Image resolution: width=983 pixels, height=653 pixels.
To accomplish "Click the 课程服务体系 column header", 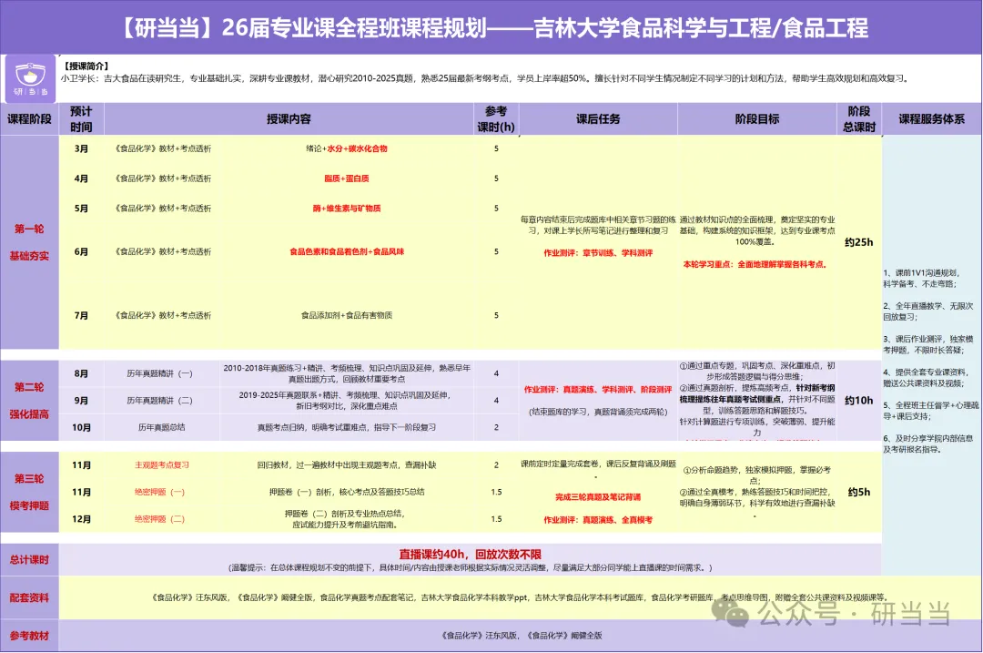I will 932,119.
